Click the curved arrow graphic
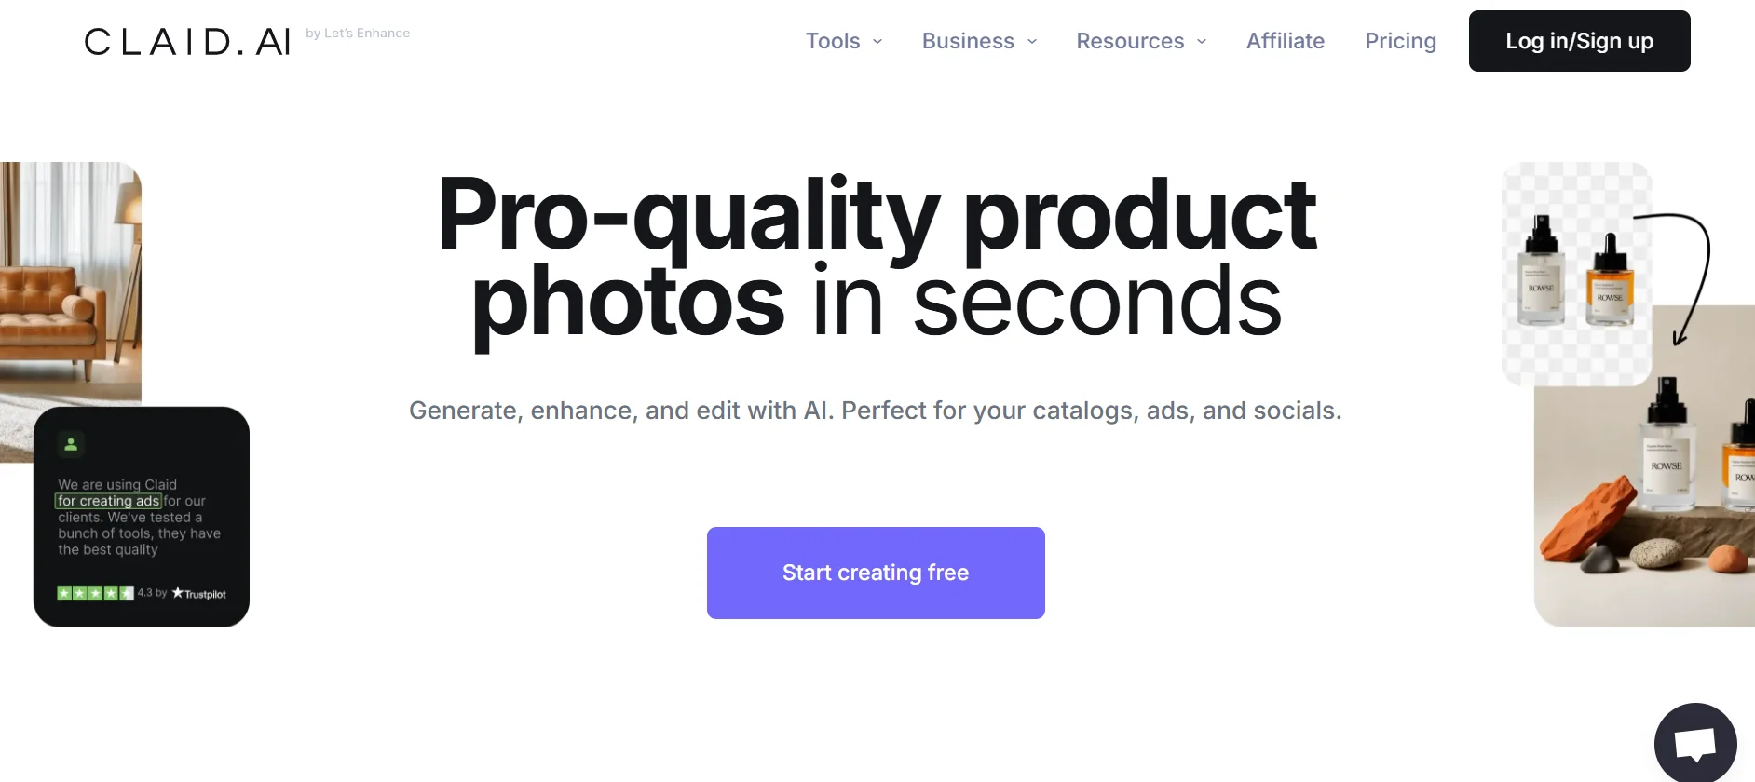 point(1688,275)
